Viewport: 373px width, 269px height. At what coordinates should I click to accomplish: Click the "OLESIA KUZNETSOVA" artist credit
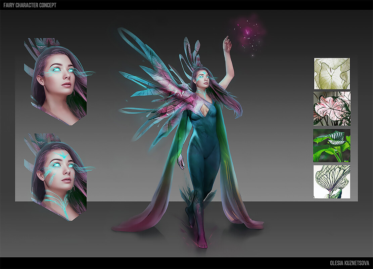(x=349, y=263)
